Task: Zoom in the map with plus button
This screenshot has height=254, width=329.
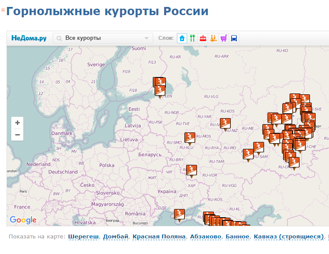Action: pos(17,123)
